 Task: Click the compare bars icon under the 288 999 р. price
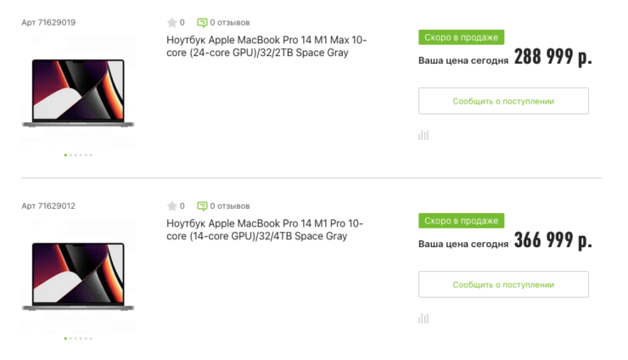click(x=423, y=135)
